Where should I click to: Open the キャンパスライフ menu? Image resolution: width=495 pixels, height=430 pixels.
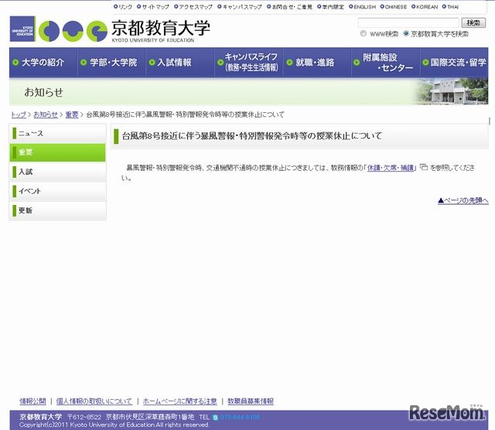point(249,62)
